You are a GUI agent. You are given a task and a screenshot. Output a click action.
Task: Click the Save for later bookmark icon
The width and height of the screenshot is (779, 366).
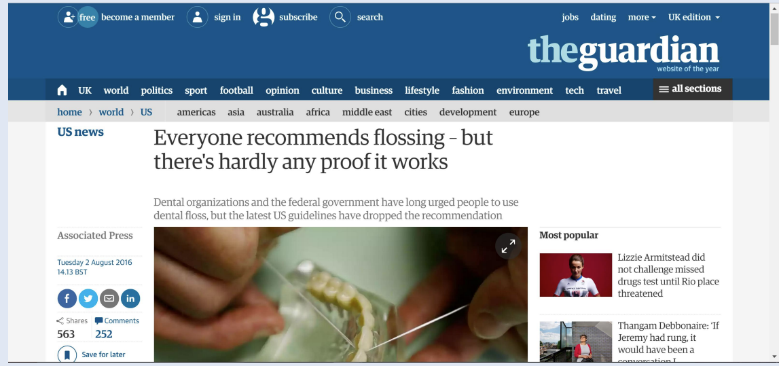pyautogui.click(x=67, y=354)
